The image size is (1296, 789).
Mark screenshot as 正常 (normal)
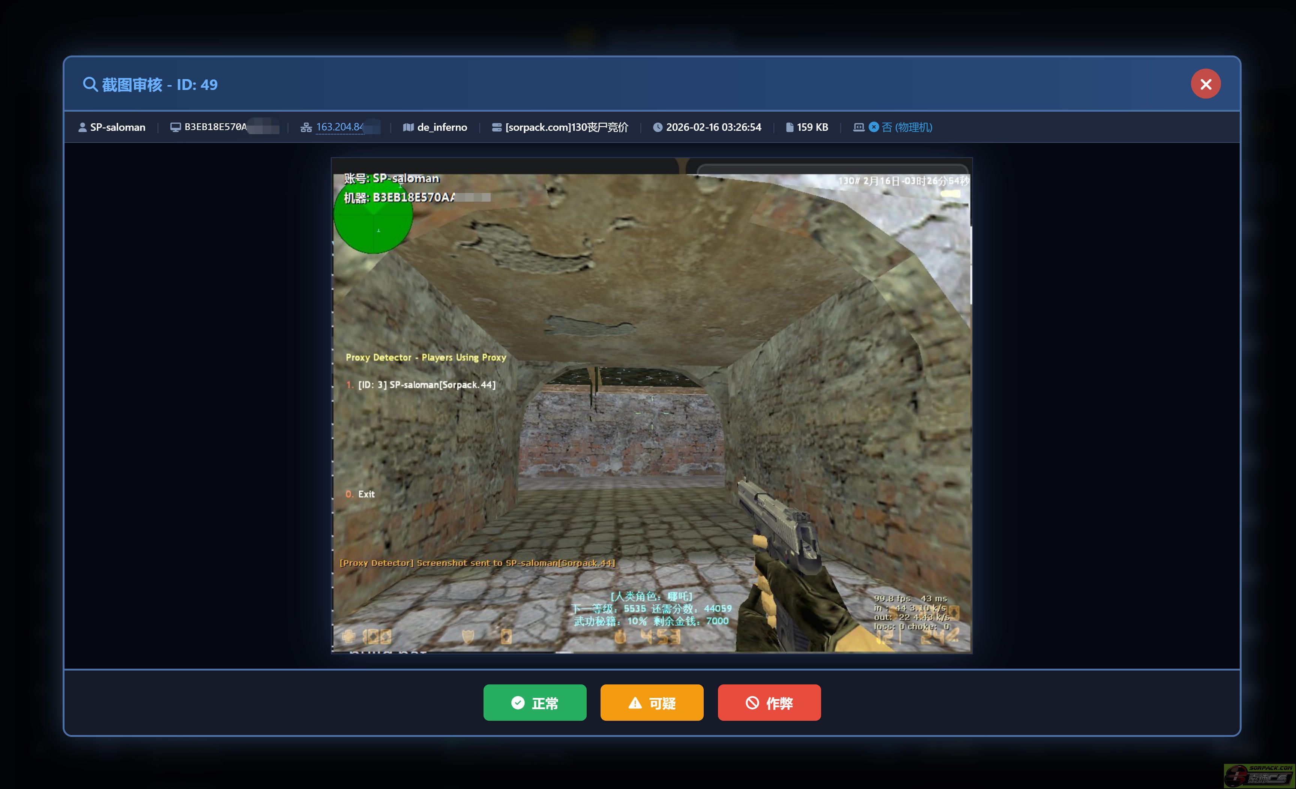535,702
